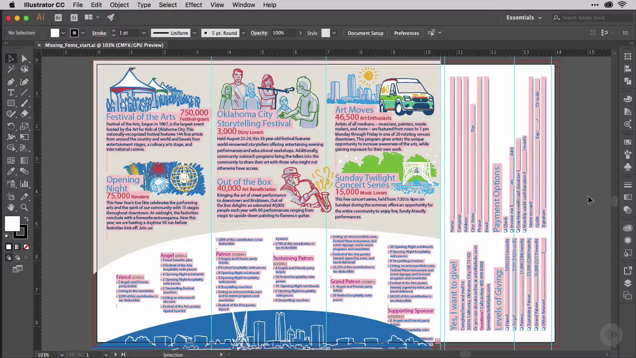Image resolution: width=636 pixels, height=358 pixels.
Task: Open the Object menu
Action: (x=119, y=5)
